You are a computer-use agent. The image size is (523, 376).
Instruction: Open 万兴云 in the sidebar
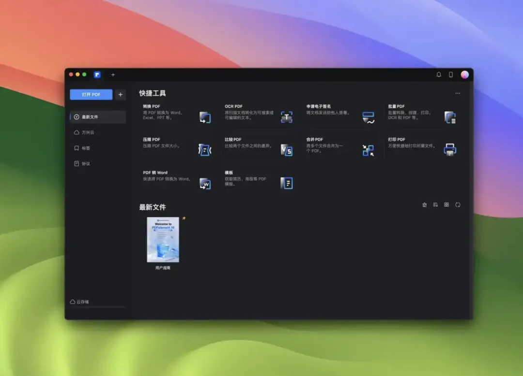[98, 132]
